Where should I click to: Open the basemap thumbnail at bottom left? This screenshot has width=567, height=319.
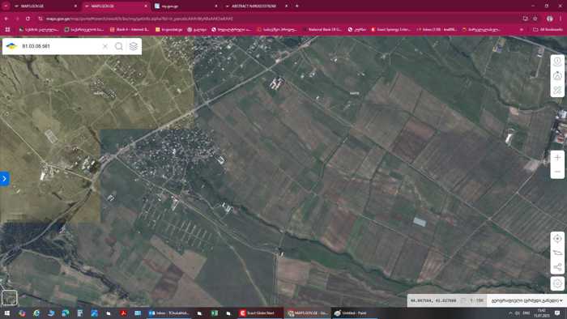9,298
